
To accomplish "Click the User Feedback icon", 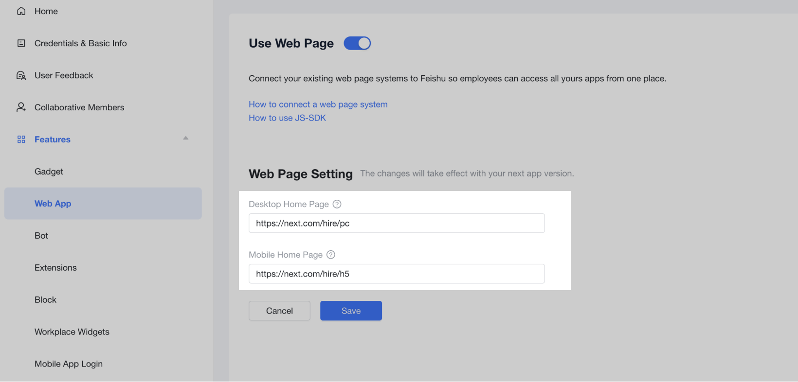I will [21, 75].
